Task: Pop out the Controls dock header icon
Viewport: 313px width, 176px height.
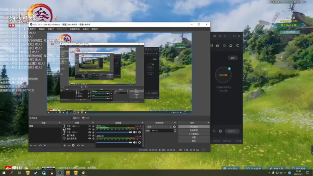Action: (208, 122)
